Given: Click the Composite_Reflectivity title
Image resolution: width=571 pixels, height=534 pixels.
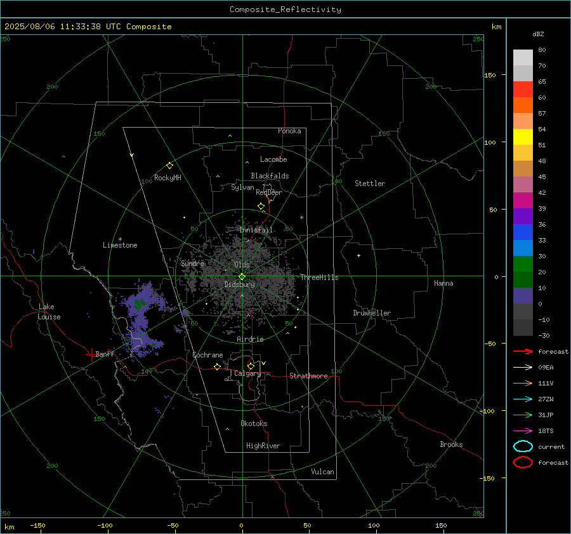Looking at the screenshot, I should [x=285, y=10].
